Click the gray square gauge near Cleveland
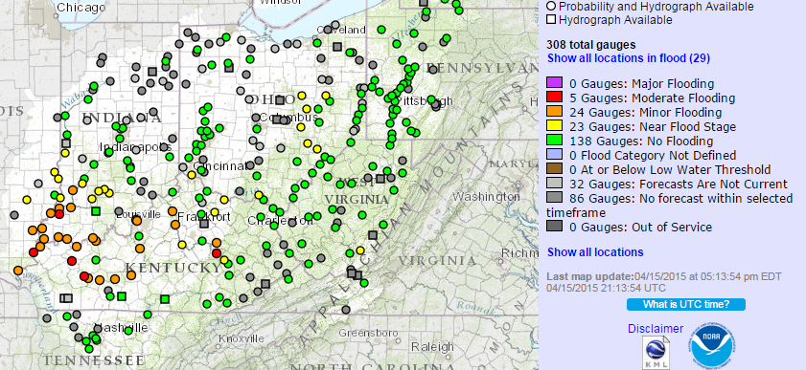Screen dimensions: 806x370 [337, 47]
